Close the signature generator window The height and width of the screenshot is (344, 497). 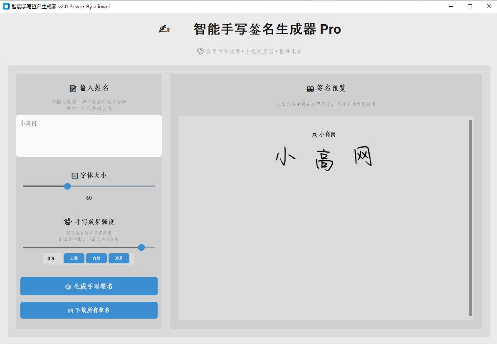pos(489,6)
